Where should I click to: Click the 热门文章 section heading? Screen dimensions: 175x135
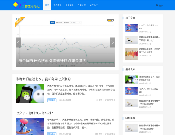[130, 18]
